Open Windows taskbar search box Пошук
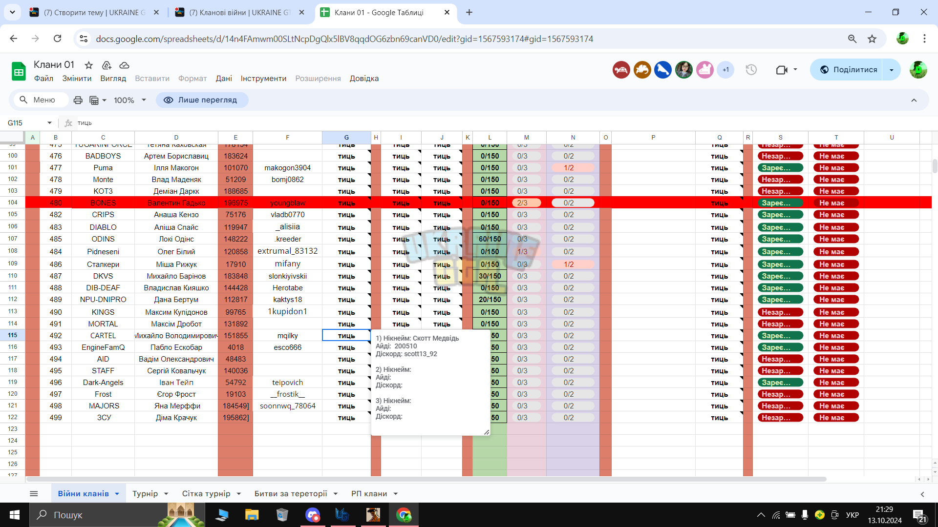The image size is (938, 527). (x=117, y=515)
